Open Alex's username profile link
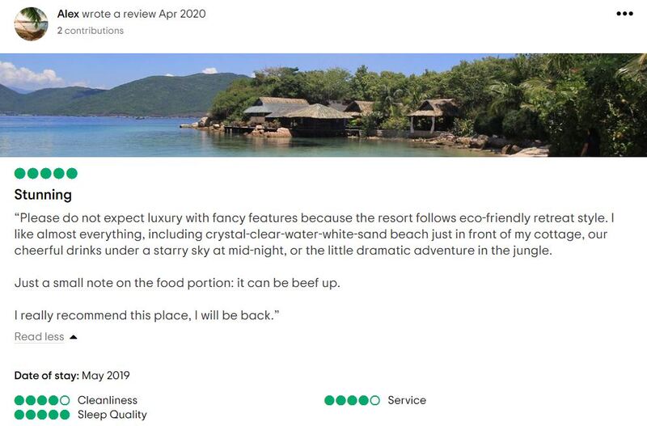The image size is (647, 426). [68, 14]
